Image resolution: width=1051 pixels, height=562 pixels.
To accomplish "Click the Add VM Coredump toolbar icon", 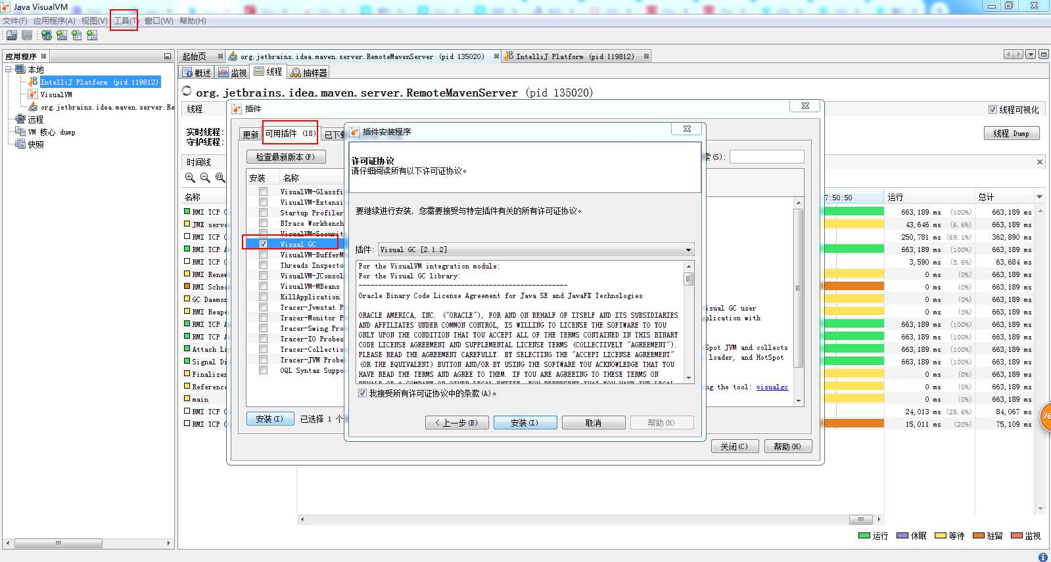I will click(x=77, y=35).
